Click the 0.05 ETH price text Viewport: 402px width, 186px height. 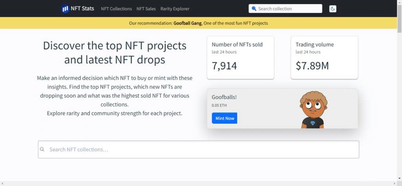pos(219,105)
